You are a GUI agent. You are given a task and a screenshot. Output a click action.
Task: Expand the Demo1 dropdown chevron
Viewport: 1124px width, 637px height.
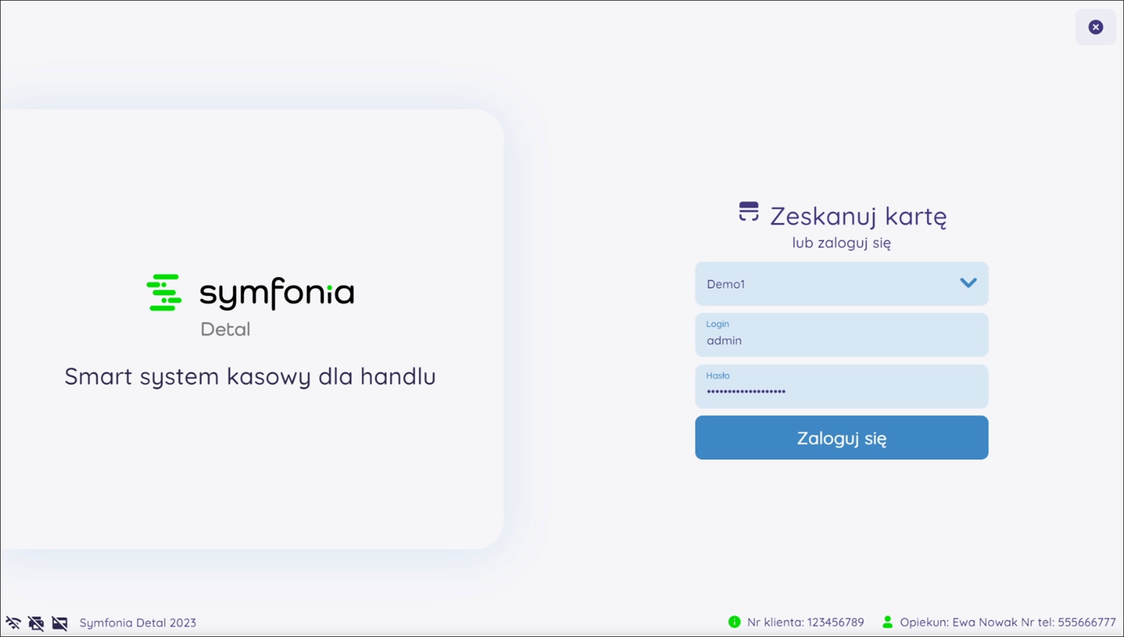[968, 283]
